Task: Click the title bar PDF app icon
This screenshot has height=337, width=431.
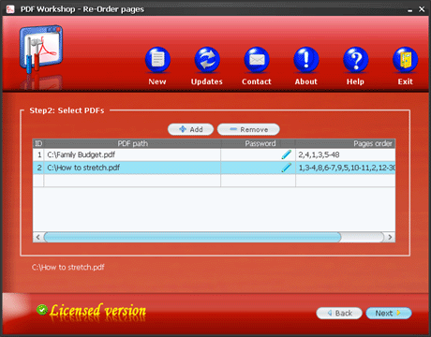Action: tap(10, 9)
